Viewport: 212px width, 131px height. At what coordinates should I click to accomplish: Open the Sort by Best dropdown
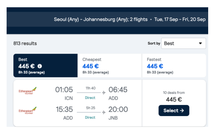(x=184, y=43)
